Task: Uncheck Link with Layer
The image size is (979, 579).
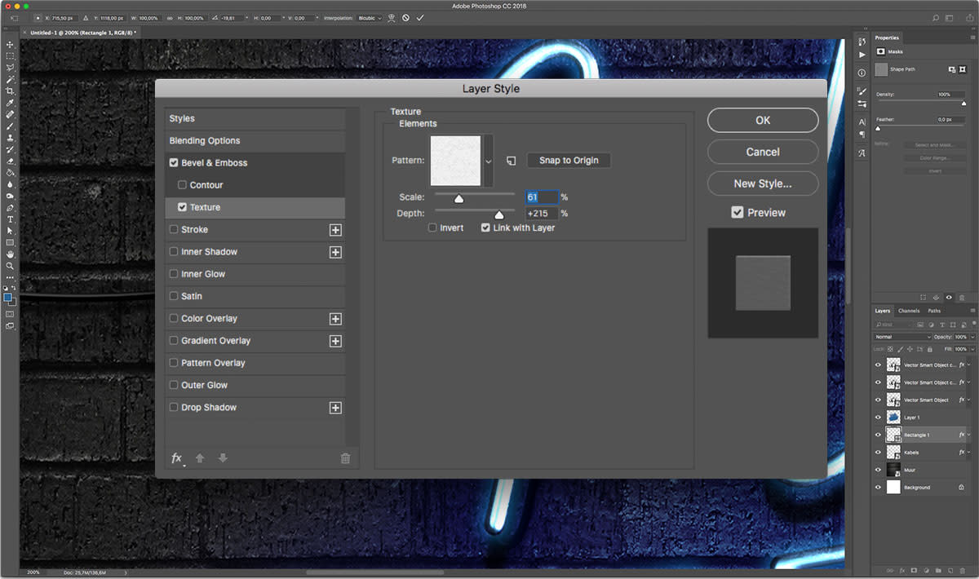Action: pos(486,228)
